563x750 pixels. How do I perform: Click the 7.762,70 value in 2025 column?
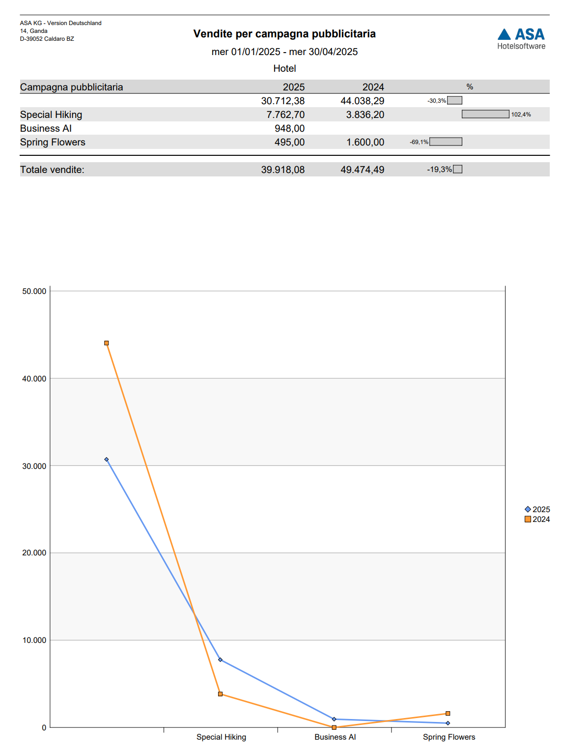(x=285, y=115)
